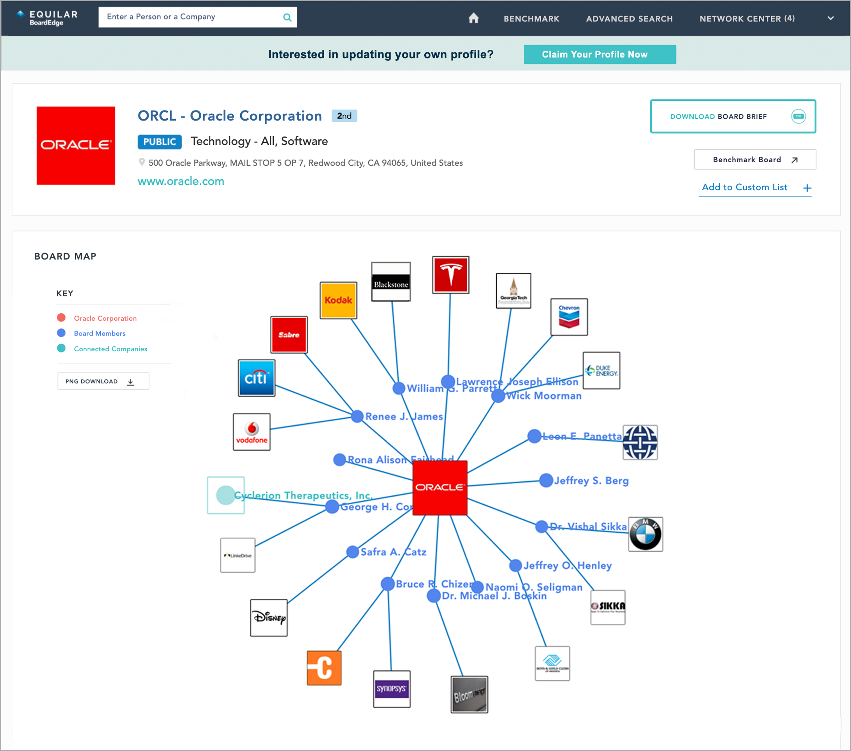Click the home icon in navigation bar
851x751 pixels.
tap(473, 18)
